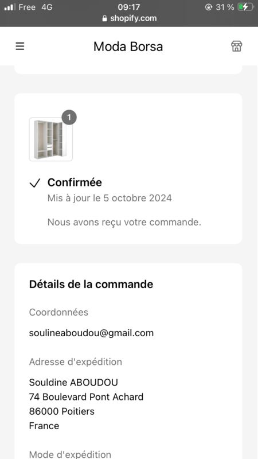This screenshot has width=258, height=459.
Task: Tap the Souldine ABOUDOU recipient name
Action: point(73,382)
